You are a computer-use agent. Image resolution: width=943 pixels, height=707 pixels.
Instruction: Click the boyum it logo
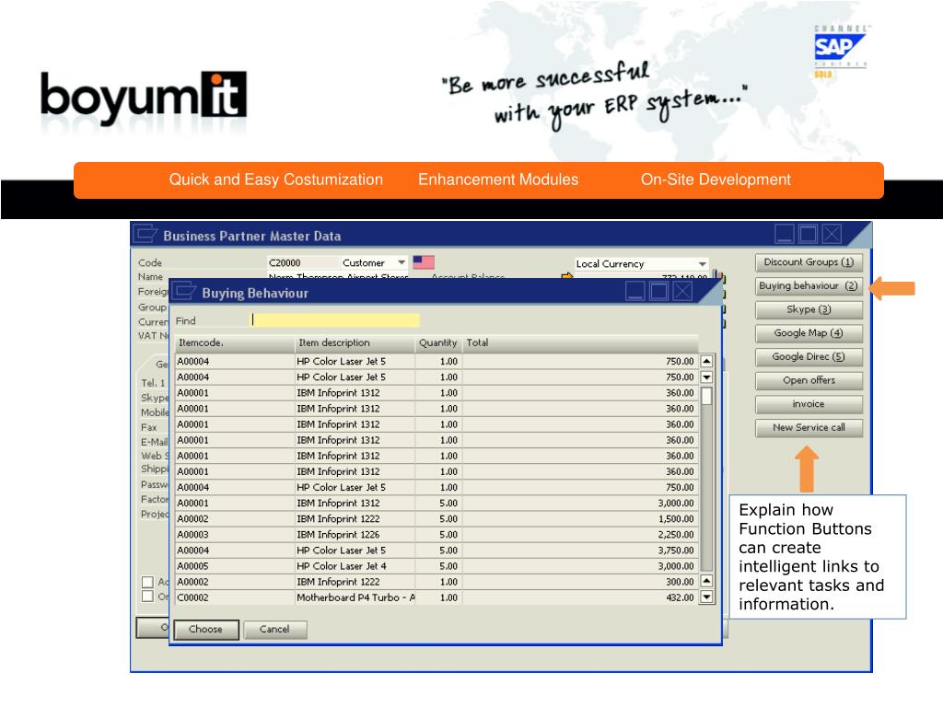(144, 98)
